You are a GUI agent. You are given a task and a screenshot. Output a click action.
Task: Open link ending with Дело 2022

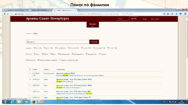[74, 85]
